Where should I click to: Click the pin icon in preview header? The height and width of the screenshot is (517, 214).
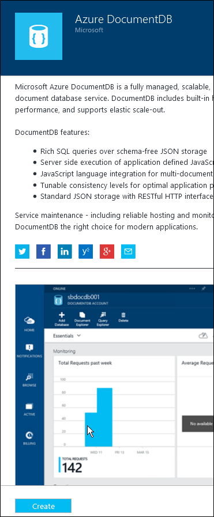tap(204, 289)
